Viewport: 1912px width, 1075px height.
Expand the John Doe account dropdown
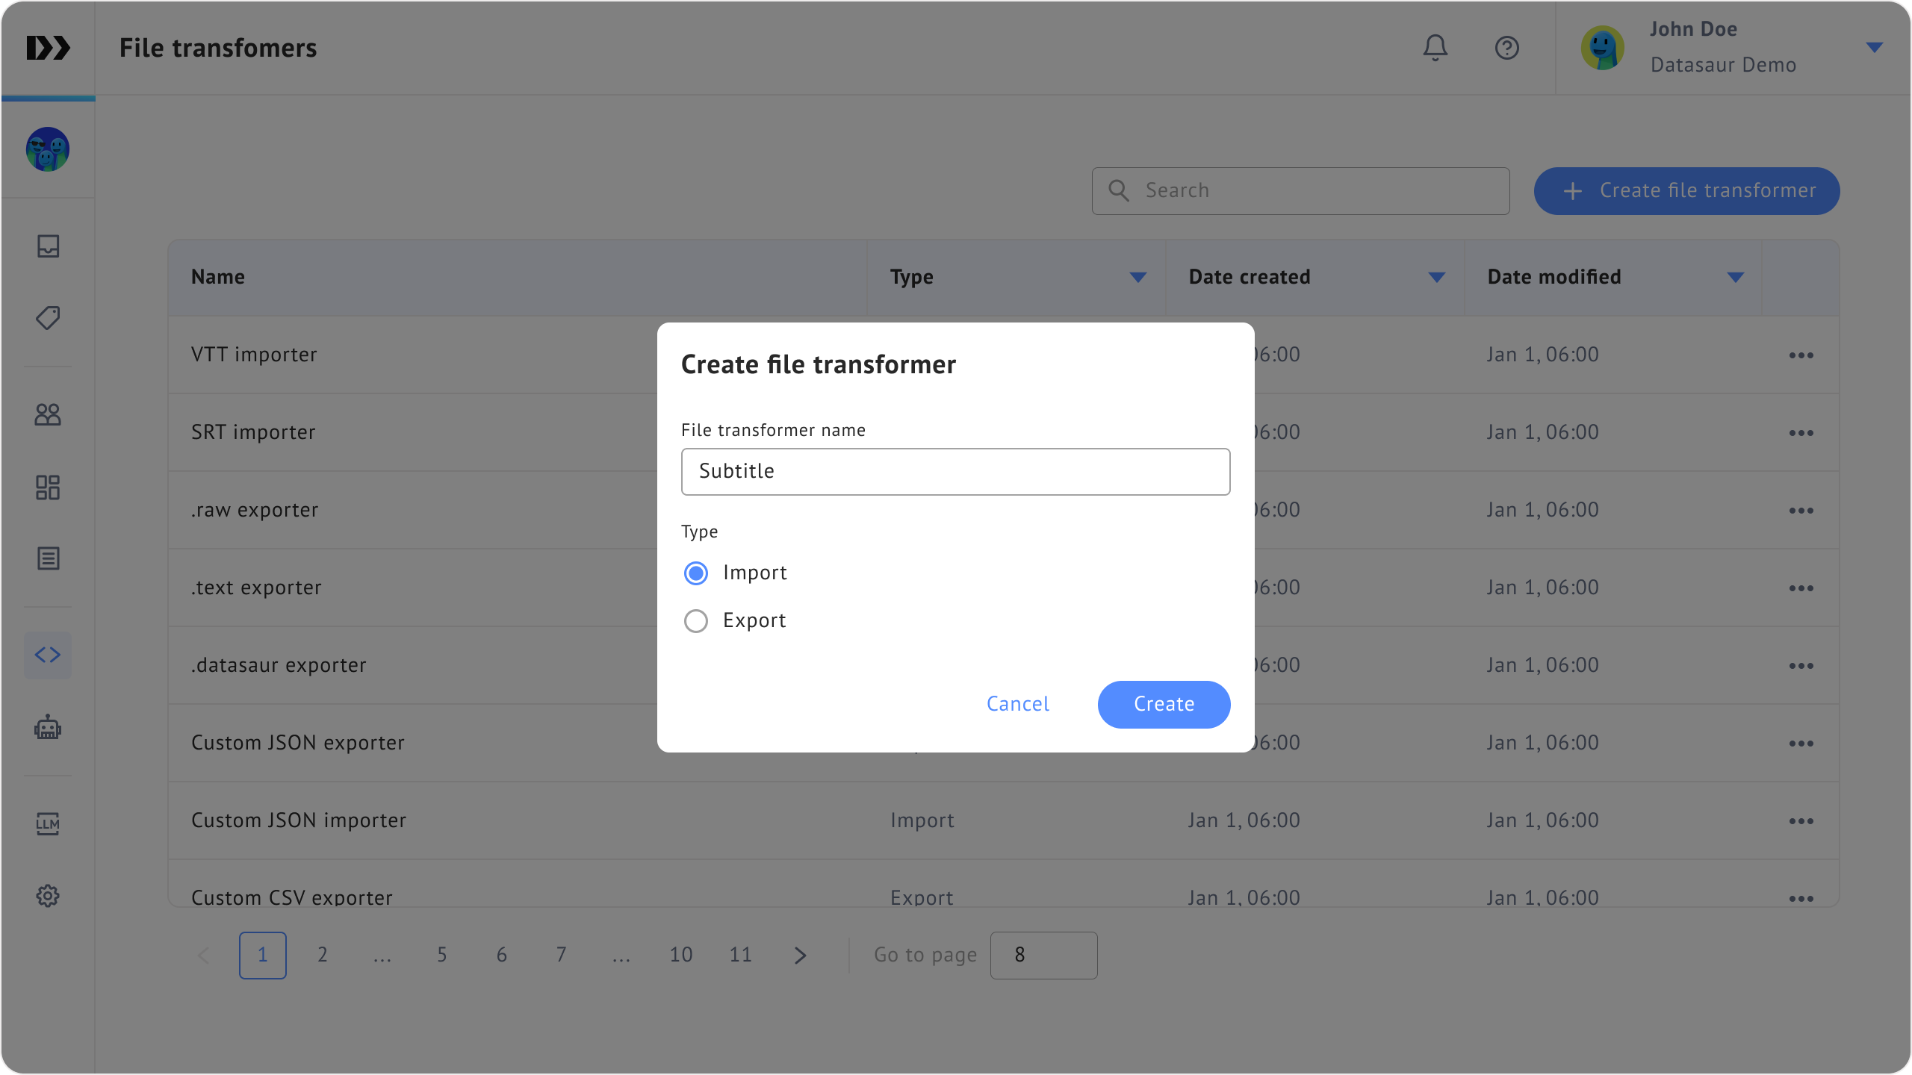1874,48
